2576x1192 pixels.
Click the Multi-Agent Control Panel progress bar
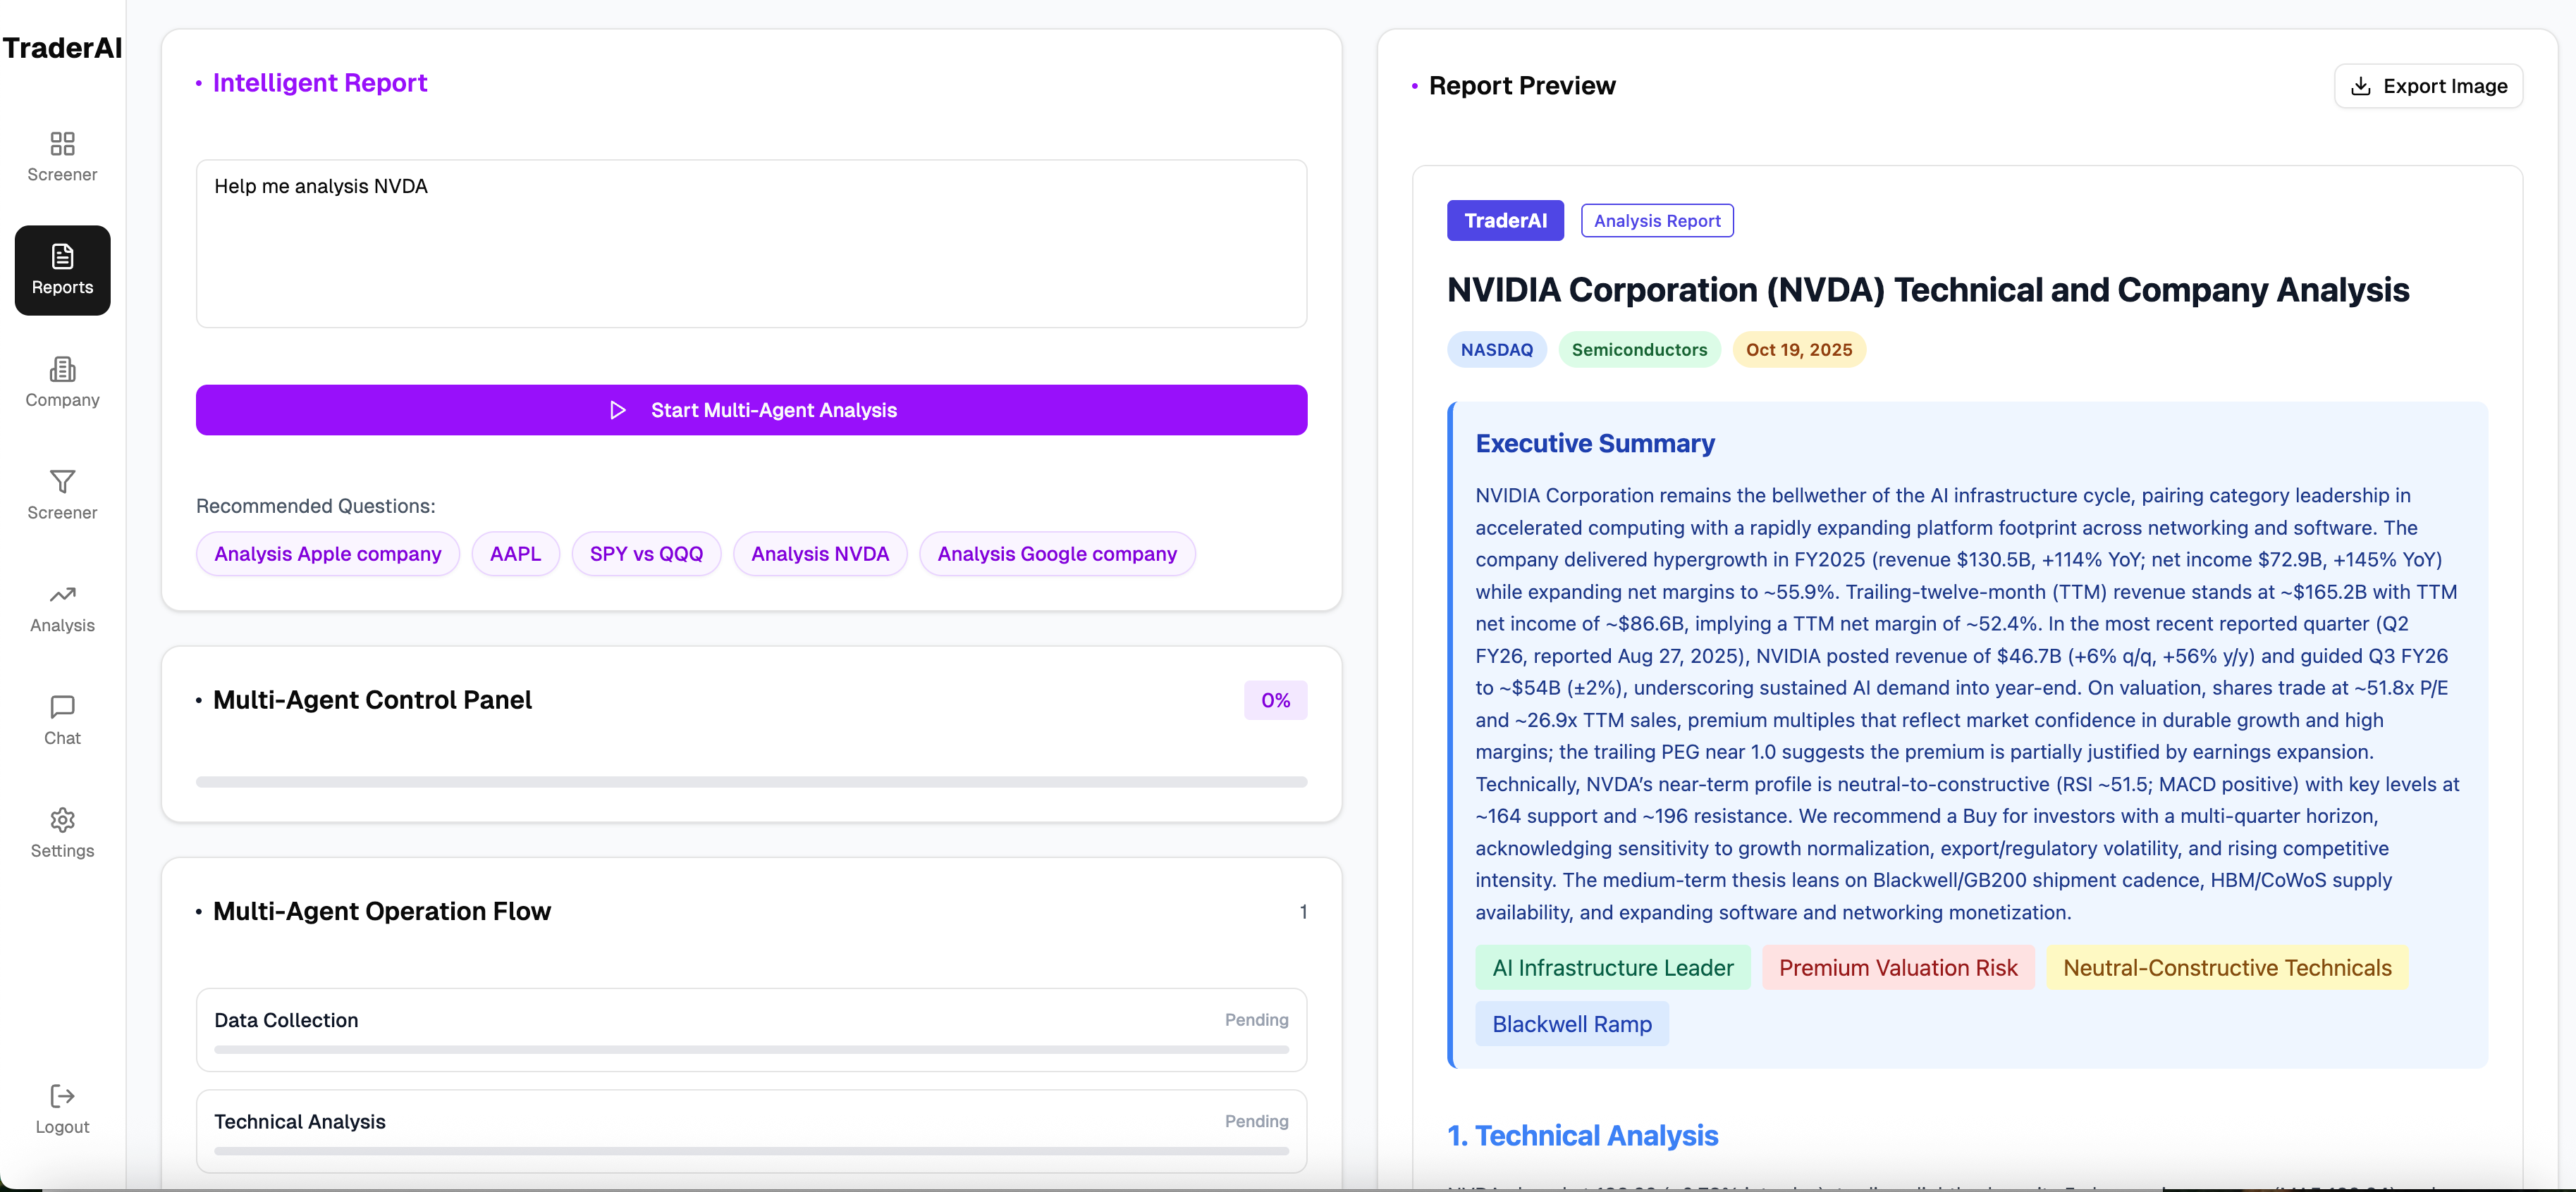pyautogui.click(x=751, y=781)
